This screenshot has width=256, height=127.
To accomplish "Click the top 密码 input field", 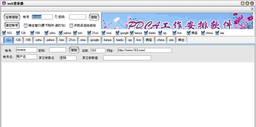I will (x=78, y=17).
